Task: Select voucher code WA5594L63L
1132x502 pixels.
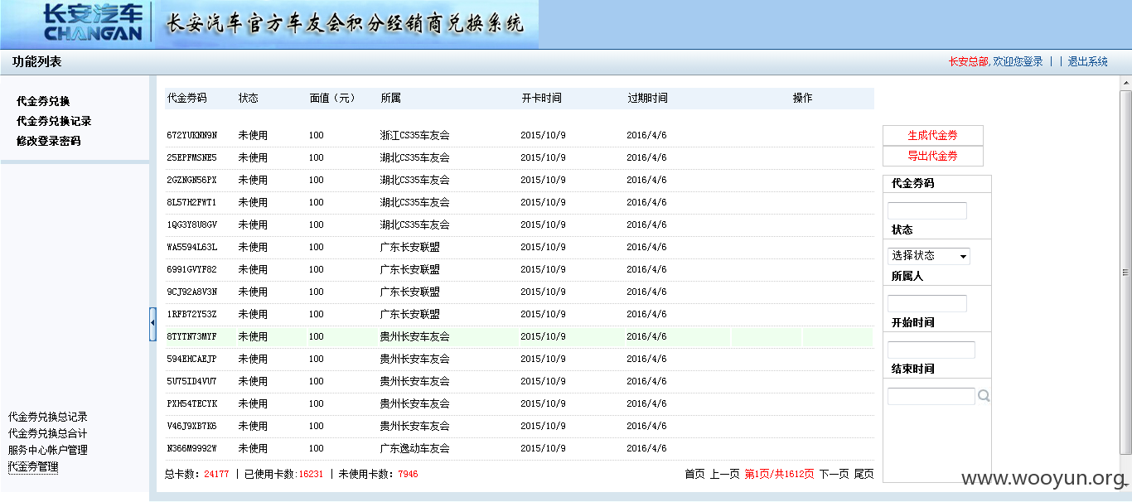Action: pyautogui.click(x=191, y=247)
